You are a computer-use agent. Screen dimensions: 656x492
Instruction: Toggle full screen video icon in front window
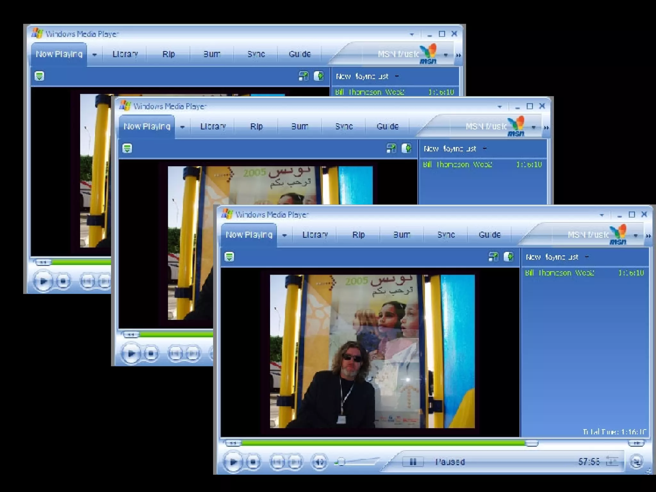[493, 257]
